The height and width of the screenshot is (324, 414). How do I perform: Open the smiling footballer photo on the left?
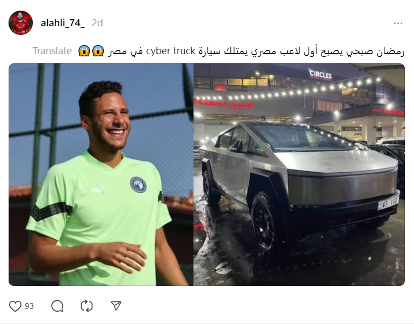point(101,174)
